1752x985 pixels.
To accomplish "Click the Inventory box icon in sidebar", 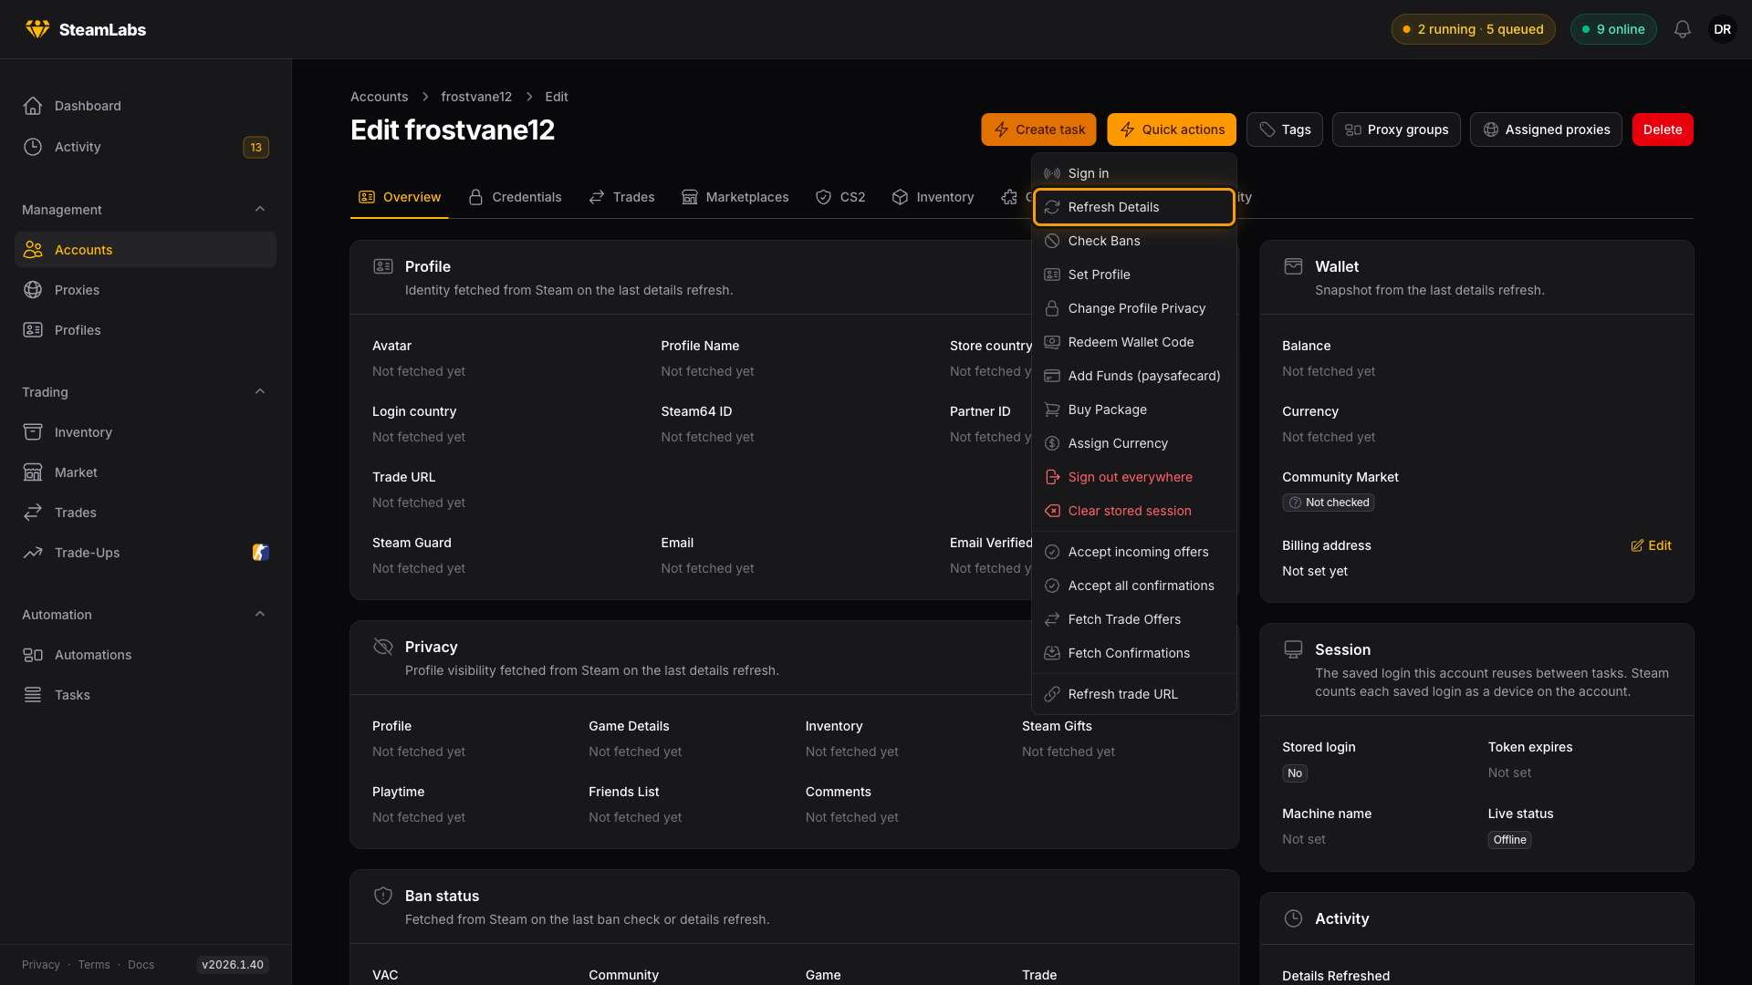I will (x=33, y=432).
